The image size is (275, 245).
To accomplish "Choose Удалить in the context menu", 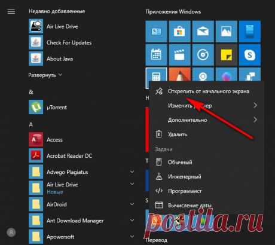I will tap(207, 134).
